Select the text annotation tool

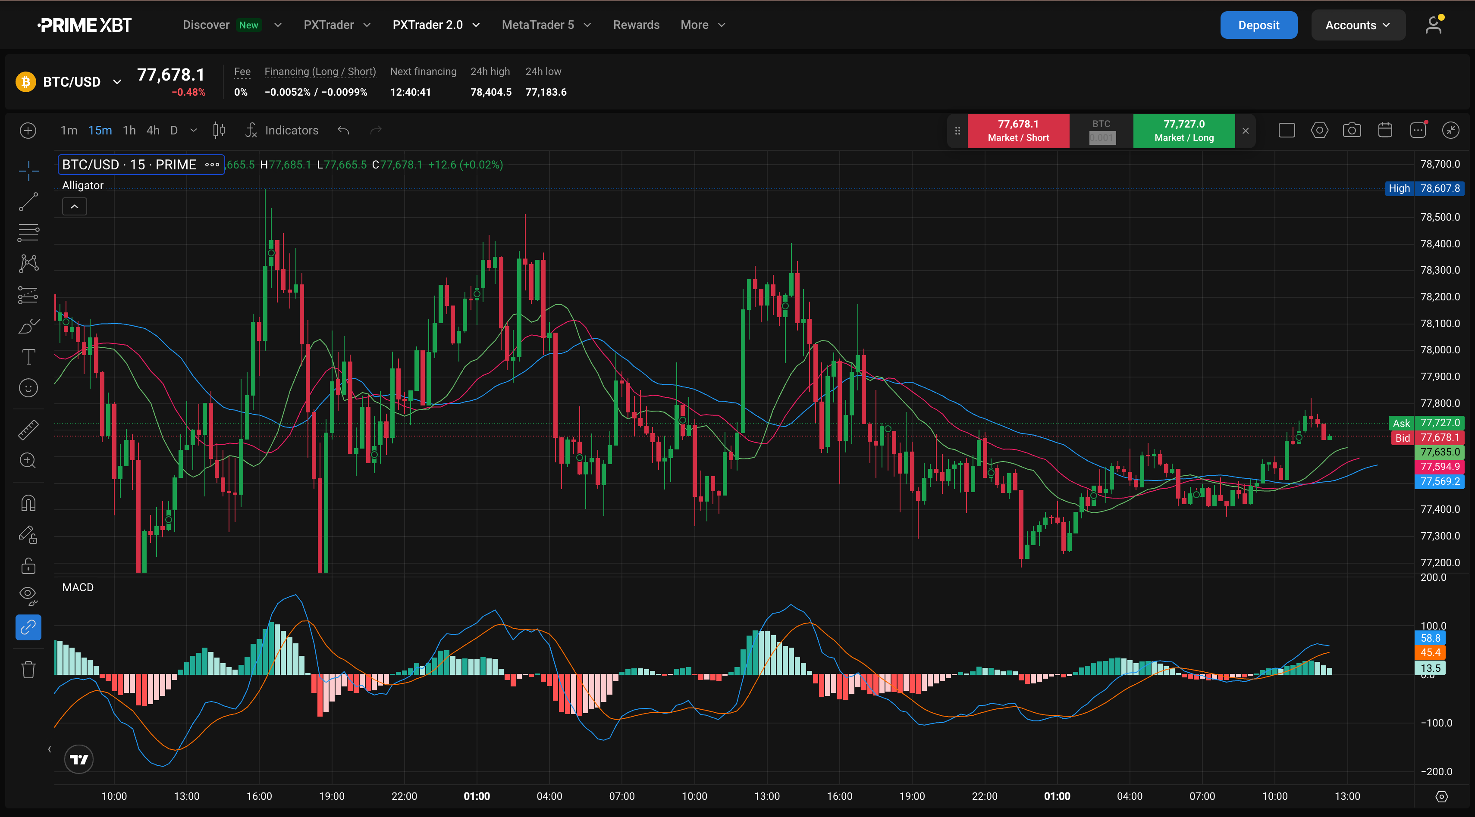coord(28,357)
